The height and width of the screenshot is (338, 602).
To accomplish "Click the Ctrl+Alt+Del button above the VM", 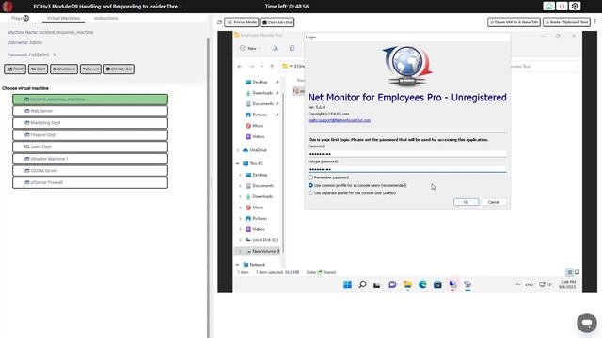I will click(x=277, y=23).
